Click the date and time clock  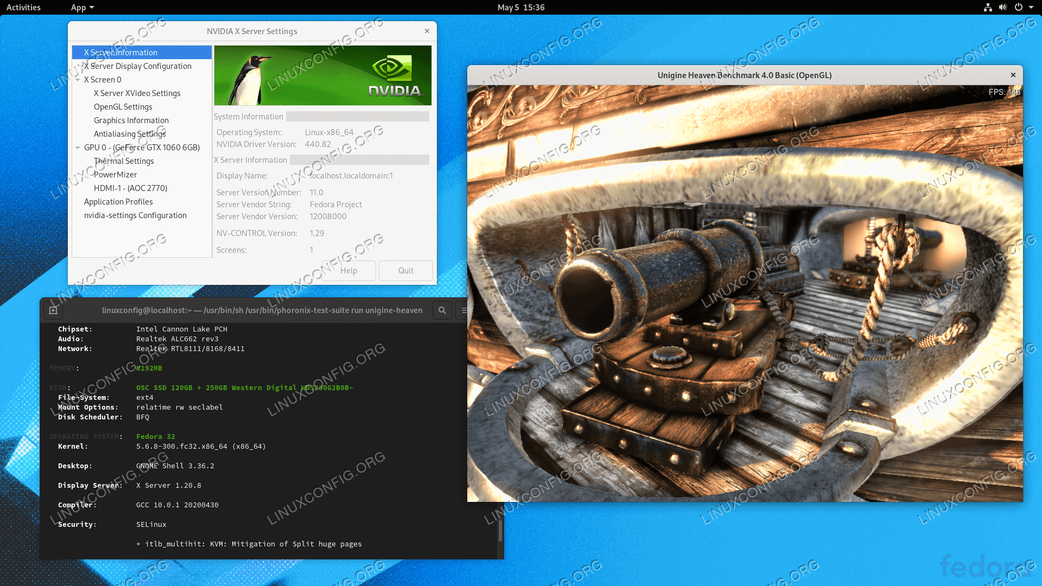click(520, 8)
